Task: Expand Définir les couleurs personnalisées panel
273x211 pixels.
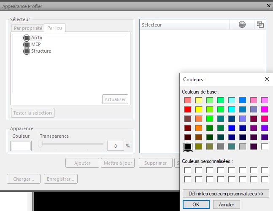Action: [x=226, y=194]
